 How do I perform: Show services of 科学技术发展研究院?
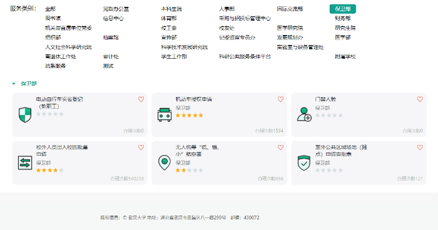[x=185, y=47]
